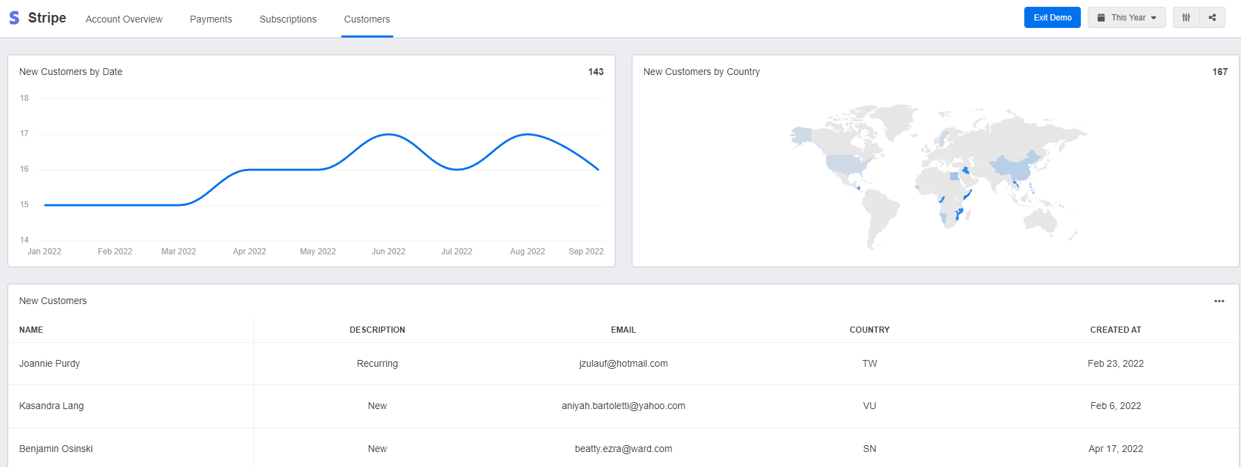The height and width of the screenshot is (467, 1241).
Task: Click the COUNTRY column header
Action: pos(869,330)
